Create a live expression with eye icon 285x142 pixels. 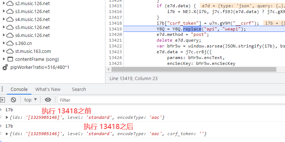point(48,100)
